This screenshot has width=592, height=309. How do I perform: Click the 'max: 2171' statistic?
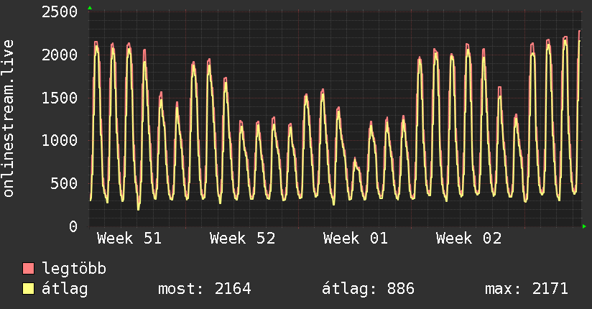527,289
